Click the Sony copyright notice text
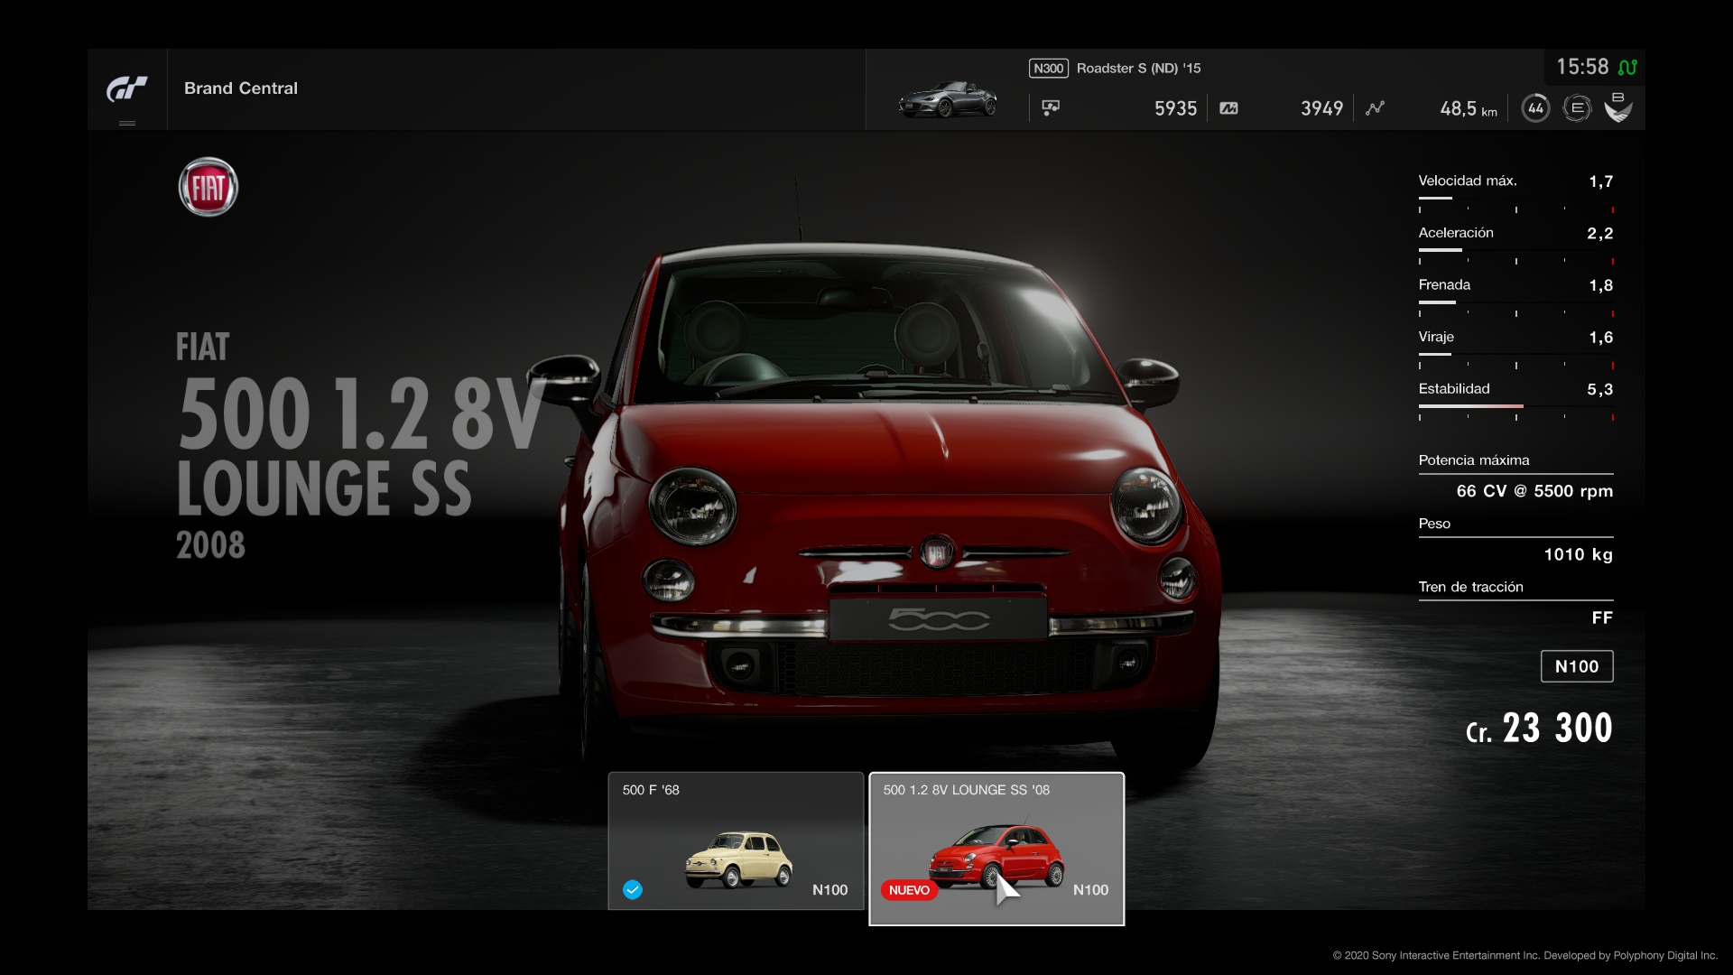This screenshot has height=975, width=1733. click(1524, 955)
